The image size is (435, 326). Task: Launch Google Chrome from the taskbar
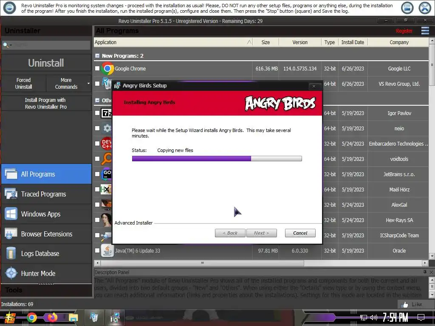tap(31, 318)
